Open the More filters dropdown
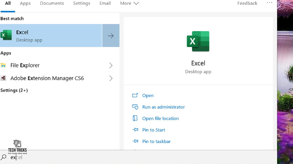The height and width of the screenshot is (164, 293). 129,3
